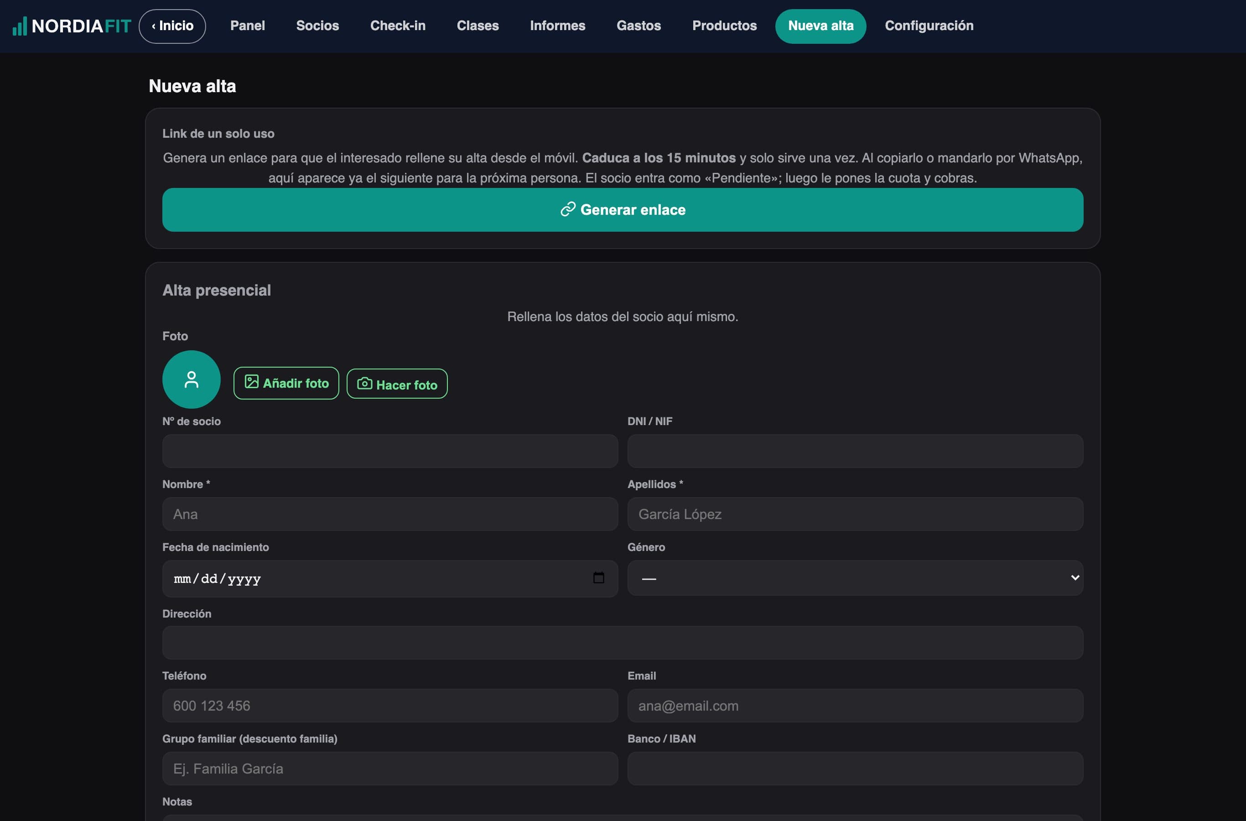Select the Nueva alta tab
Image resolution: width=1246 pixels, height=821 pixels.
click(820, 26)
